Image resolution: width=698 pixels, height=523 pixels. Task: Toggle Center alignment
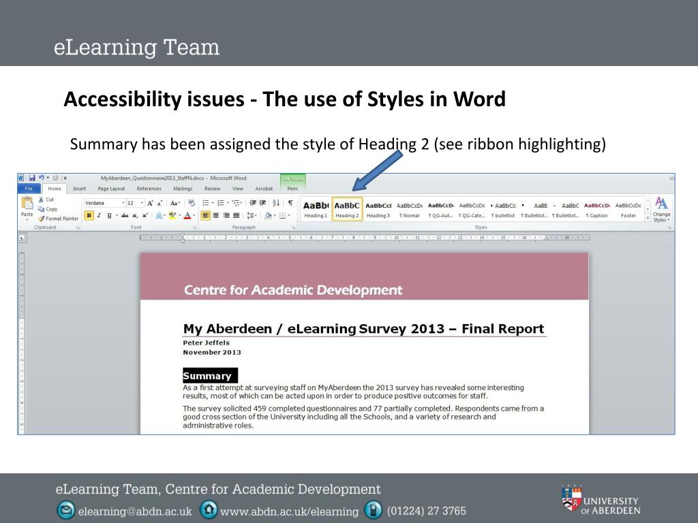[x=216, y=216]
